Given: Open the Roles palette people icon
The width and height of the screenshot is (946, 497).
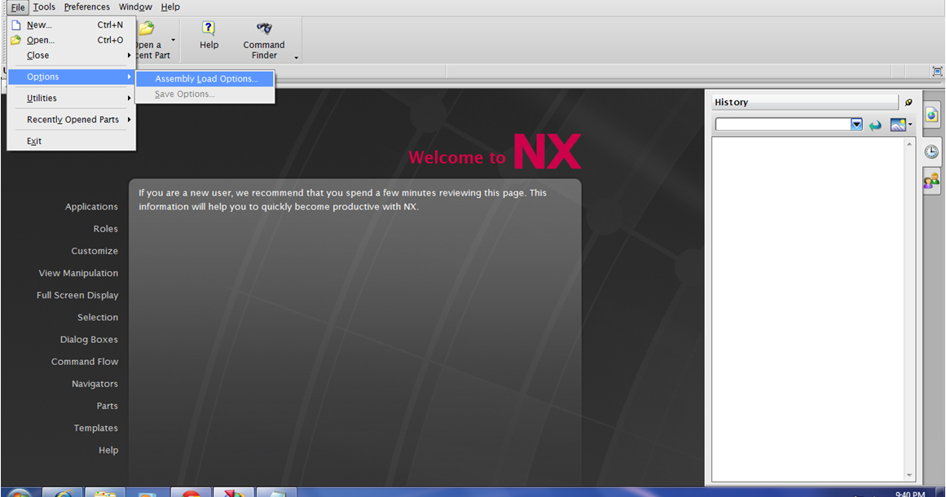Looking at the screenshot, I should 931,181.
